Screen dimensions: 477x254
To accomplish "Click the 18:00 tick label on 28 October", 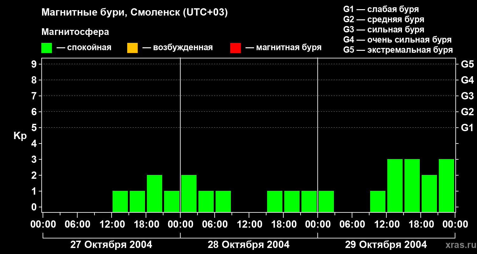I will [284, 224].
